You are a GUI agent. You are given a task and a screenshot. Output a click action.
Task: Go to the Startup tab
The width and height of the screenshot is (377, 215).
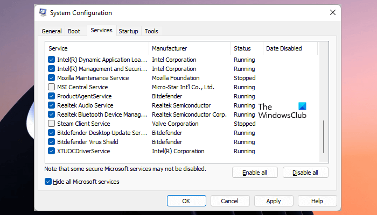click(128, 31)
